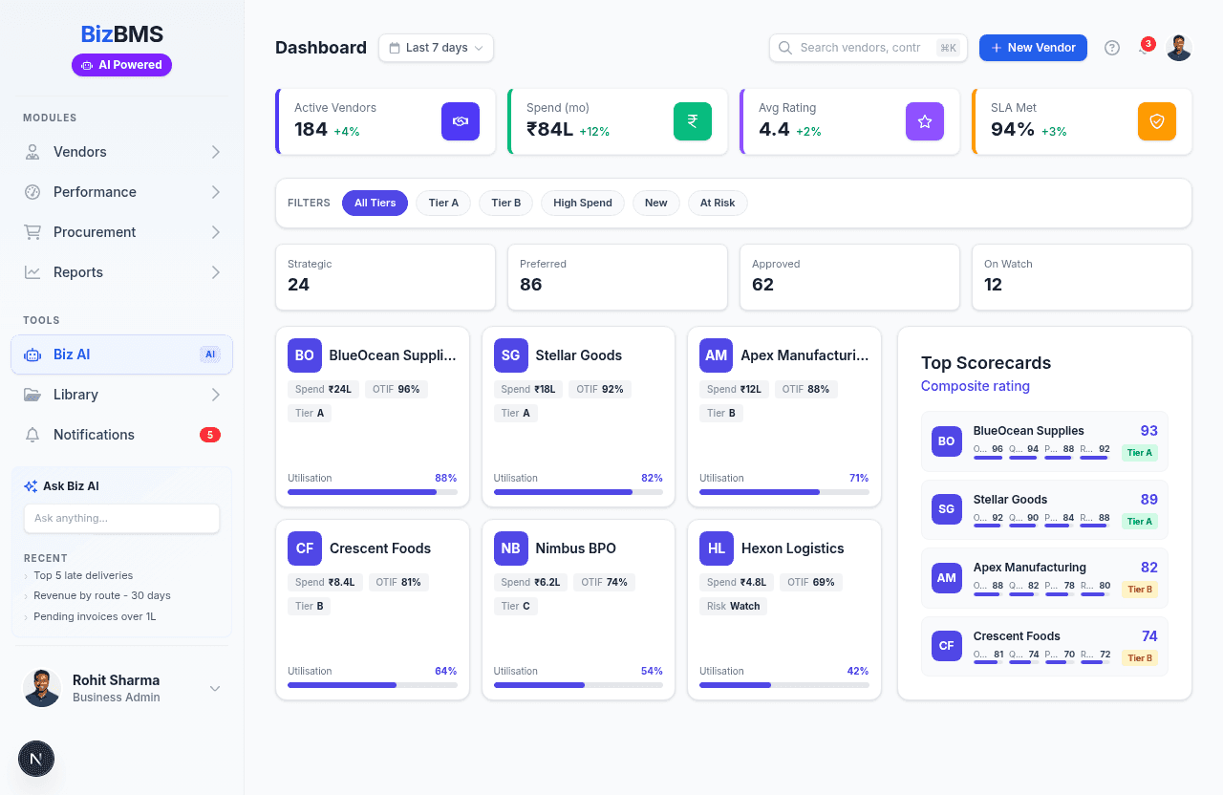Image resolution: width=1223 pixels, height=795 pixels.
Task: Click the Next.js round logo icon
Action: click(36, 759)
